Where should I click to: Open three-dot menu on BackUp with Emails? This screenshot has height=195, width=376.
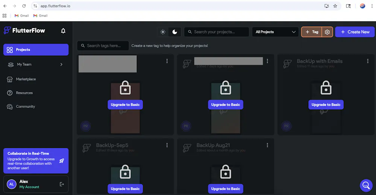[x=368, y=61]
